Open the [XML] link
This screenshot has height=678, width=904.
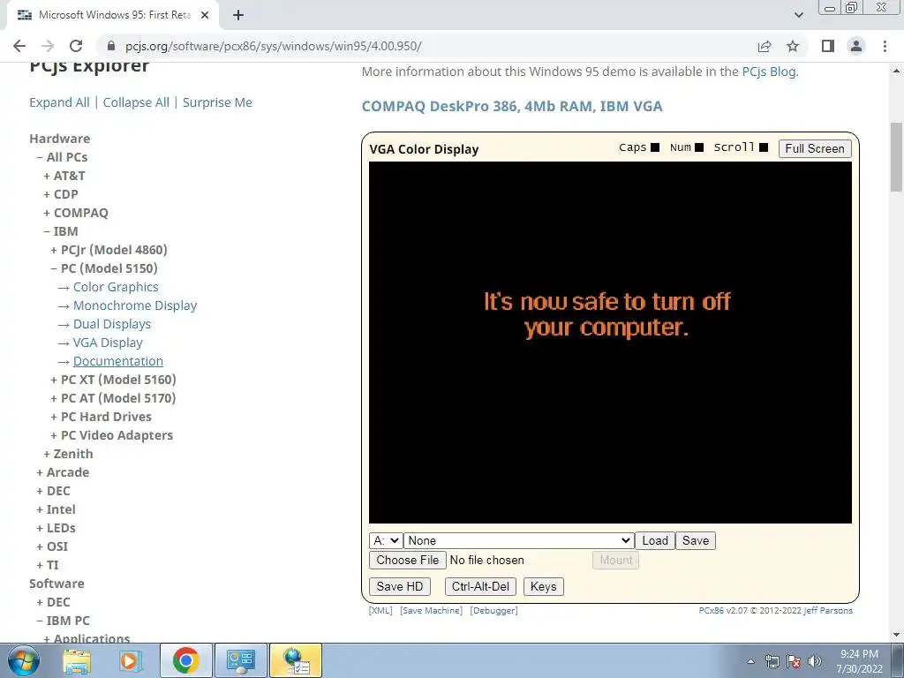click(380, 611)
